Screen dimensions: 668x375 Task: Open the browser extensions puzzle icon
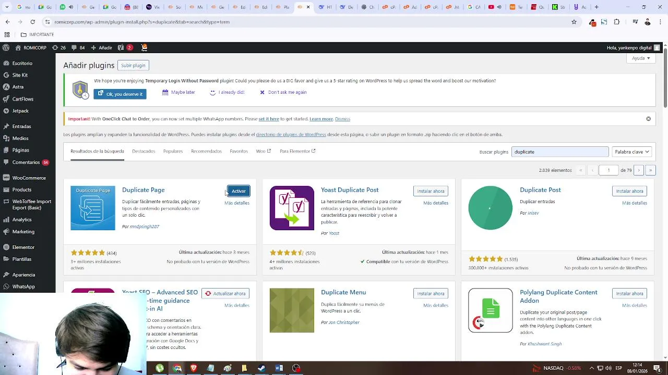tap(617, 22)
